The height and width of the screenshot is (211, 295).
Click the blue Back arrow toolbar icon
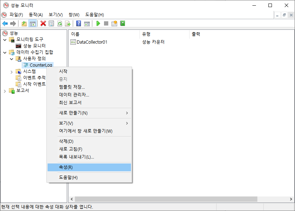click(x=5, y=23)
